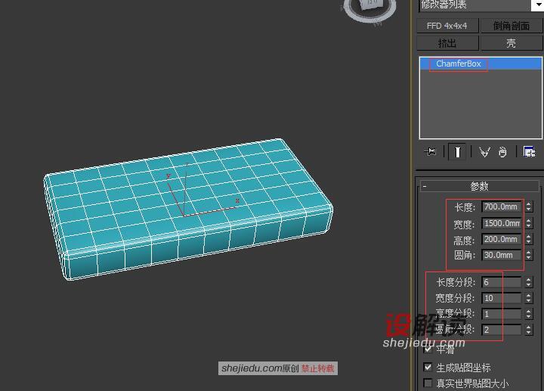Open the Modifier List dropdown arrow
544x391 pixels.
[x=537, y=5]
